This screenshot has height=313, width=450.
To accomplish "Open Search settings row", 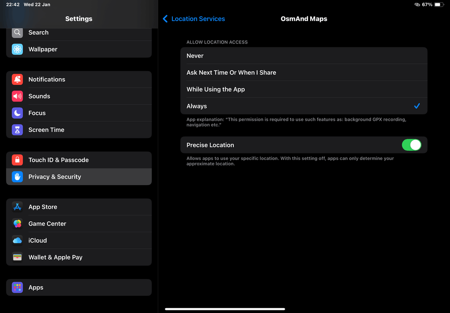I will click(79, 33).
